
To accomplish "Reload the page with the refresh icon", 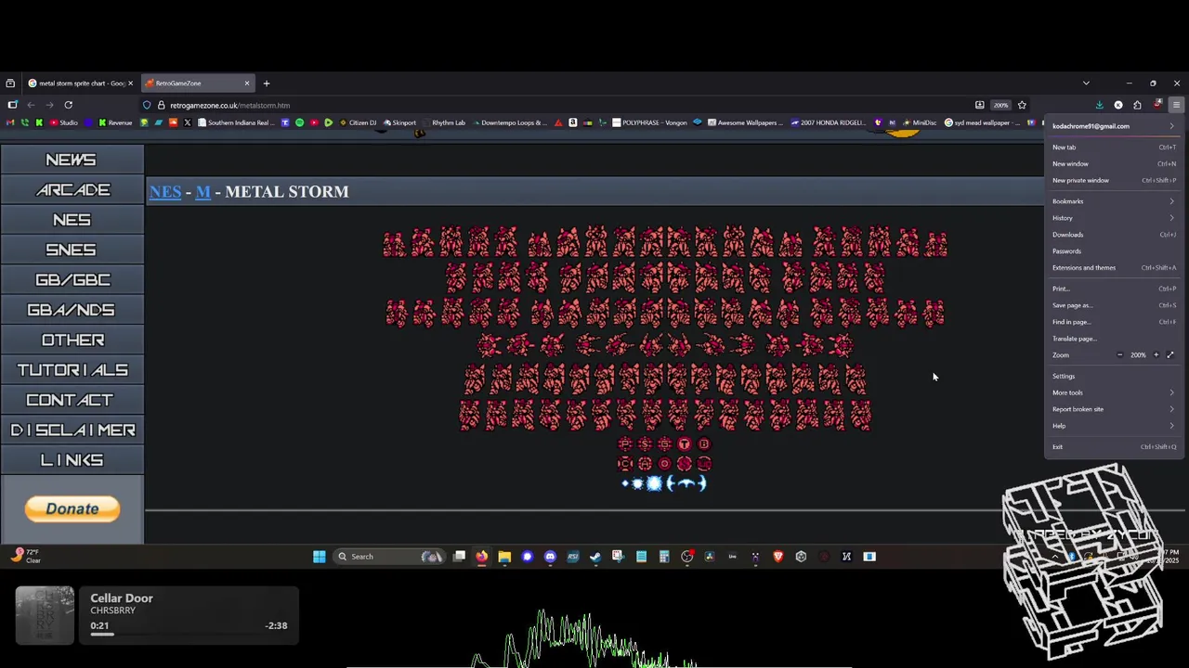I will tap(68, 105).
